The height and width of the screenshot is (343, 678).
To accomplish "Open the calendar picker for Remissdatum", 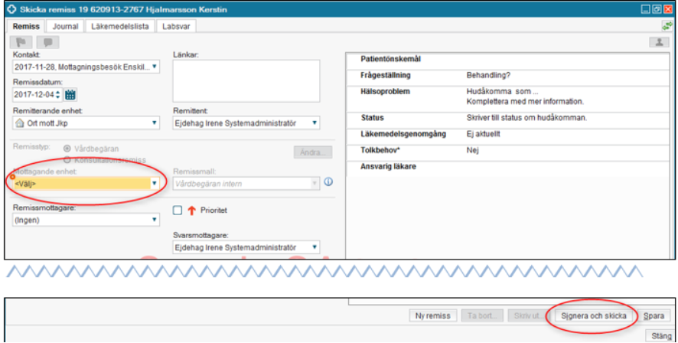I will [x=70, y=95].
